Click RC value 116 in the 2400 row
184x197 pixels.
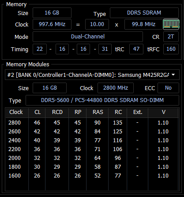coord(118,140)
